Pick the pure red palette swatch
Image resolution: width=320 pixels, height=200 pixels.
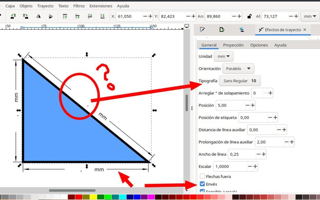click(x=78, y=197)
